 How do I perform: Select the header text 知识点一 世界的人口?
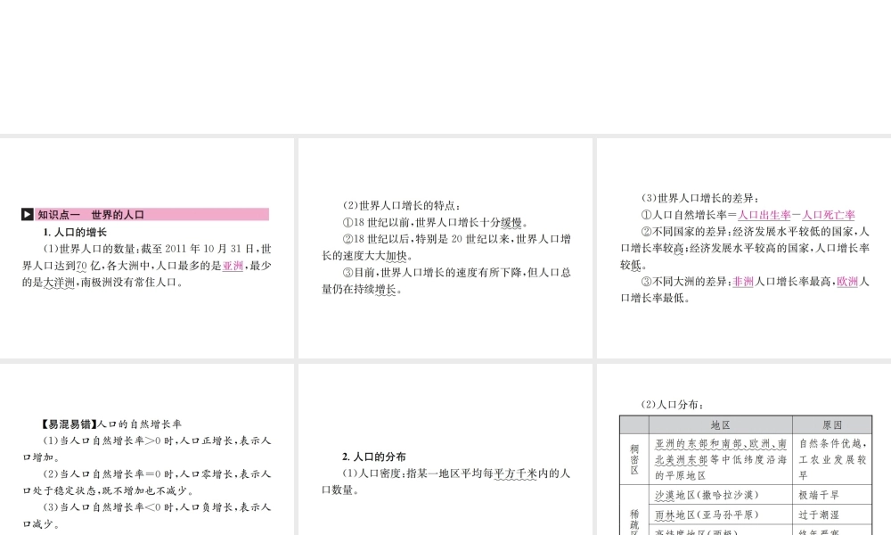91,214
